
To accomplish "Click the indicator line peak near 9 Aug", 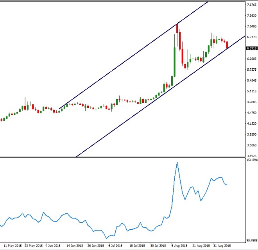I will 177,162.
